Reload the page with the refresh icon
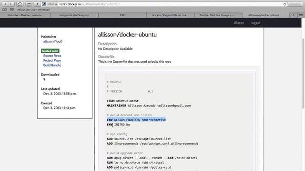 [285, 4]
